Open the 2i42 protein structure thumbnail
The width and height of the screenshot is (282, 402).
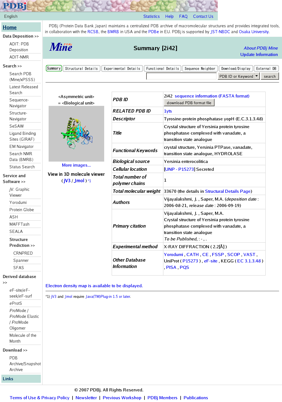[x=76, y=134]
